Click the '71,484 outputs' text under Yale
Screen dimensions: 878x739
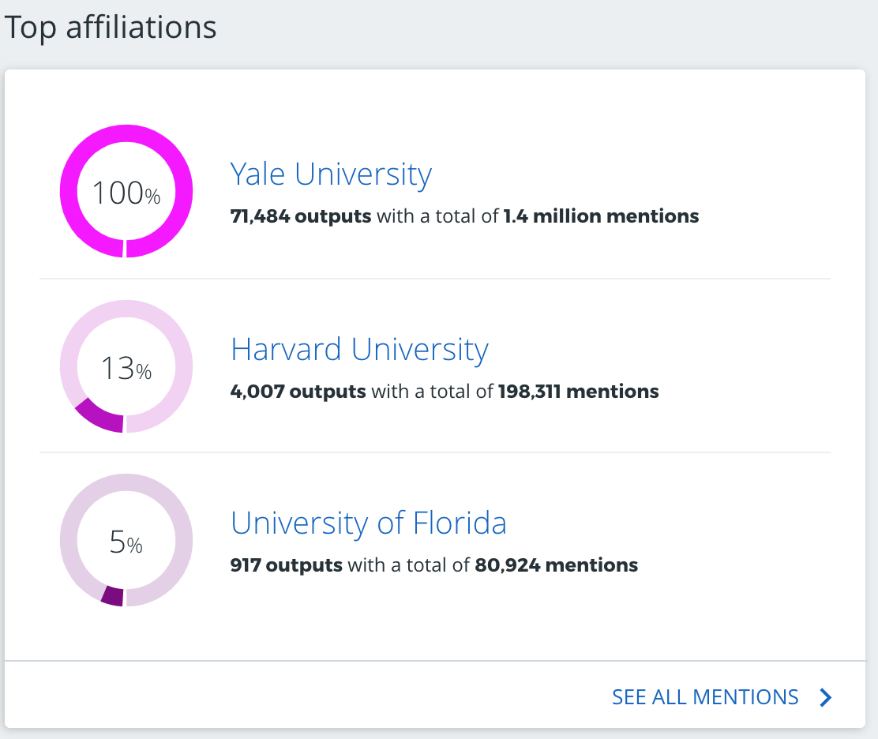pos(300,216)
